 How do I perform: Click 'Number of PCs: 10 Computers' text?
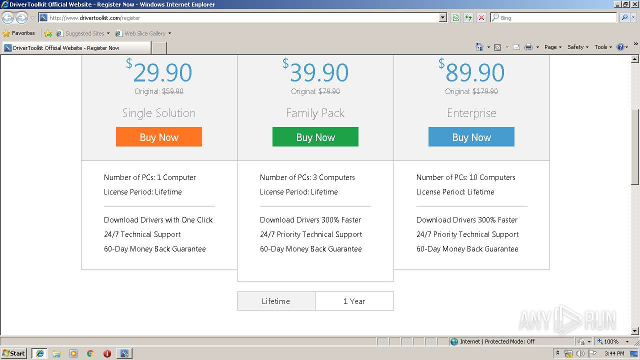tap(466, 177)
